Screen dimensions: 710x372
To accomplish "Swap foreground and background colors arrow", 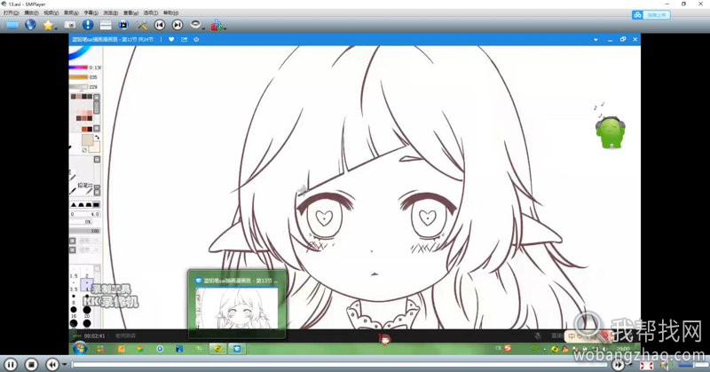I will pyautogui.click(x=97, y=137).
